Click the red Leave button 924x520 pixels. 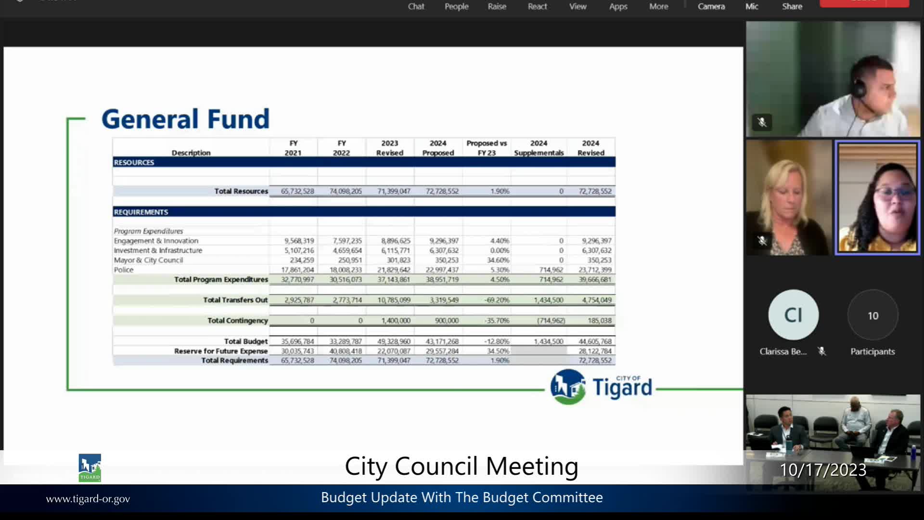(x=864, y=3)
